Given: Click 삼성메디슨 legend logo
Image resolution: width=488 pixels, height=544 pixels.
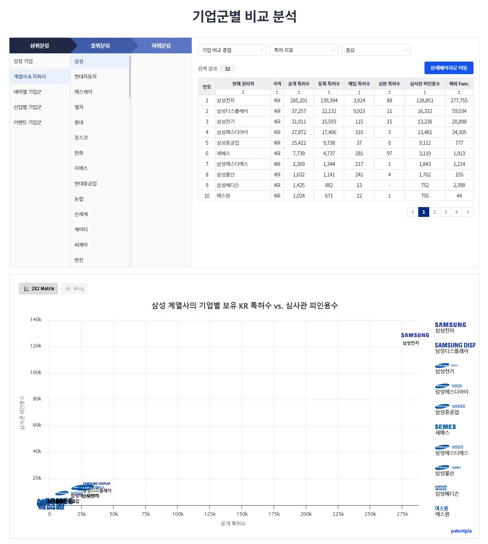Looking at the screenshot, I should tap(441, 488).
